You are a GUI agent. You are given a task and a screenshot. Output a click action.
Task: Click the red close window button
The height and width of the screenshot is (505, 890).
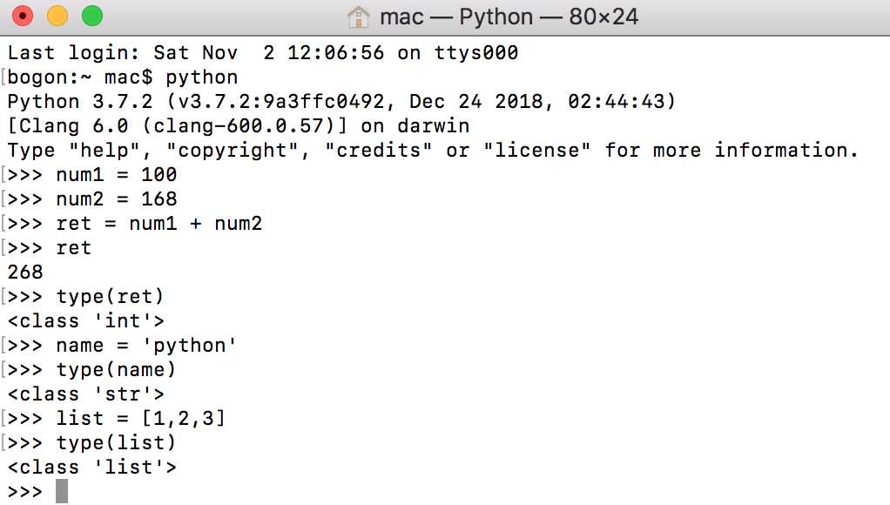point(23,16)
